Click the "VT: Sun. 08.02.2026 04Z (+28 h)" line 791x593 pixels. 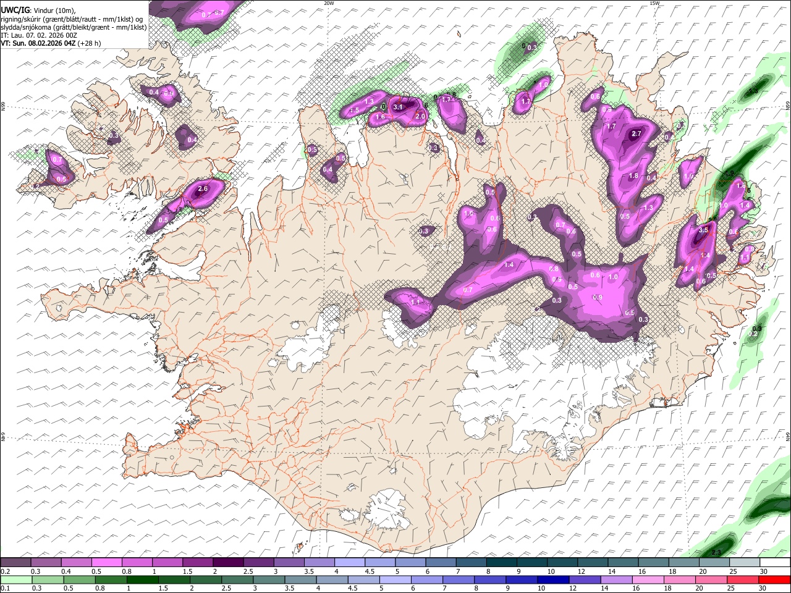click(51, 43)
